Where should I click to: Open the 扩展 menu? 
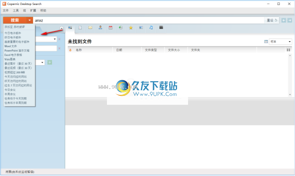pos(33,10)
